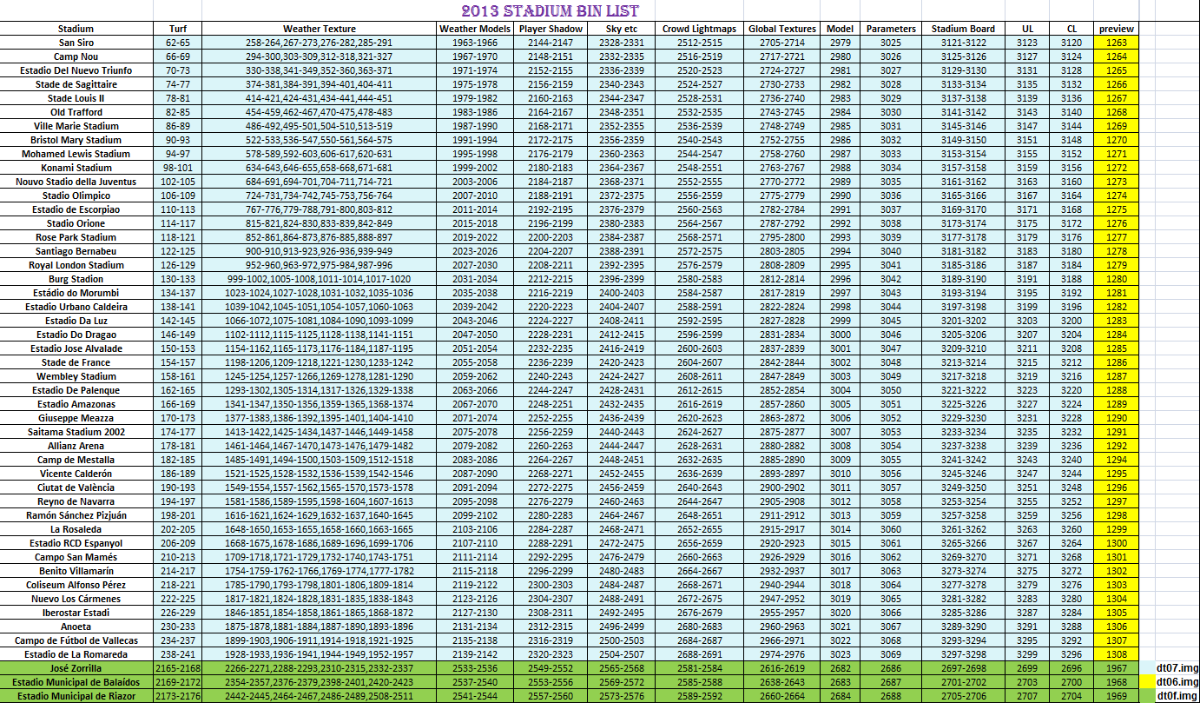
Task: Select the dt07.img label cell
Action: (1177, 668)
